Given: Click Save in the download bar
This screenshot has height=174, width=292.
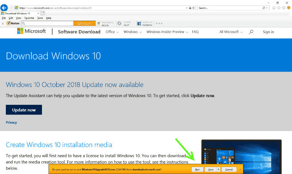Looking at the screenshot, I should (x=211, y=169).
